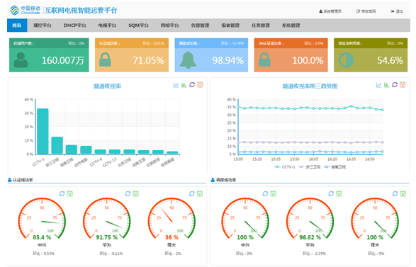Switch 频道收视率 chart to bar view

tap(184, 85)
